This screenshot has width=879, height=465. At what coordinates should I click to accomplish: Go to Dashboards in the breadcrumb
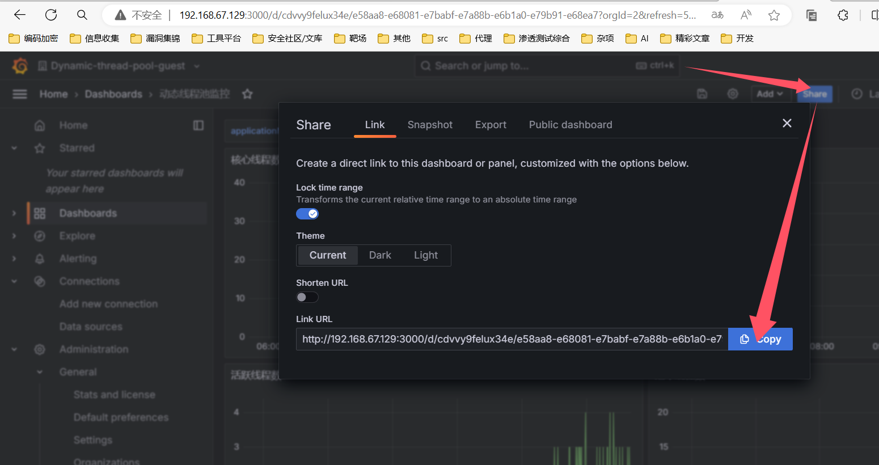[x=113, y=94]
